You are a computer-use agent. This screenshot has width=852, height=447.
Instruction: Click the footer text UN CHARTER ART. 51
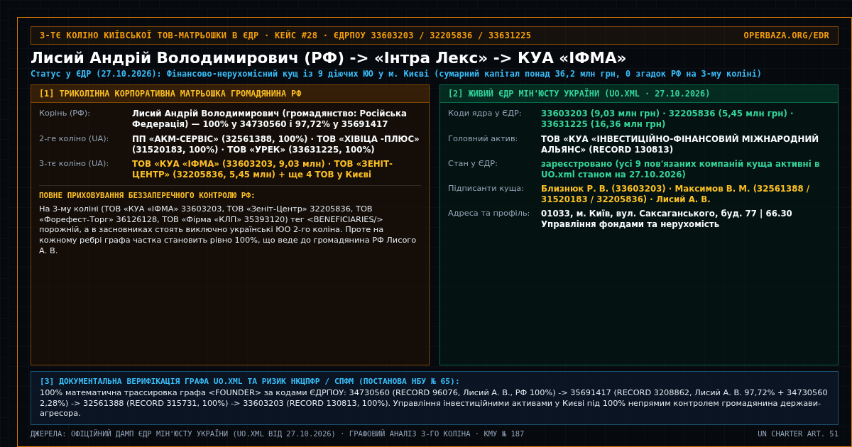(798, 434)
